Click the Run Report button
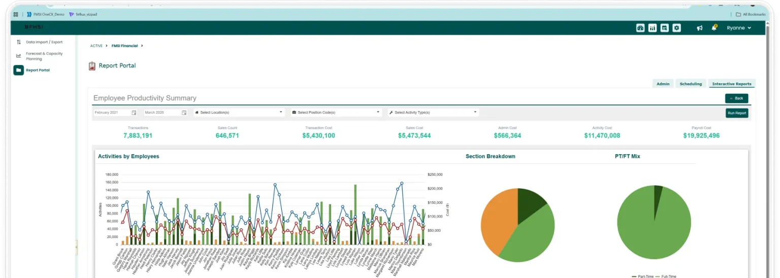The width and height of the screenshot is (780, 278). pos(737,113)
